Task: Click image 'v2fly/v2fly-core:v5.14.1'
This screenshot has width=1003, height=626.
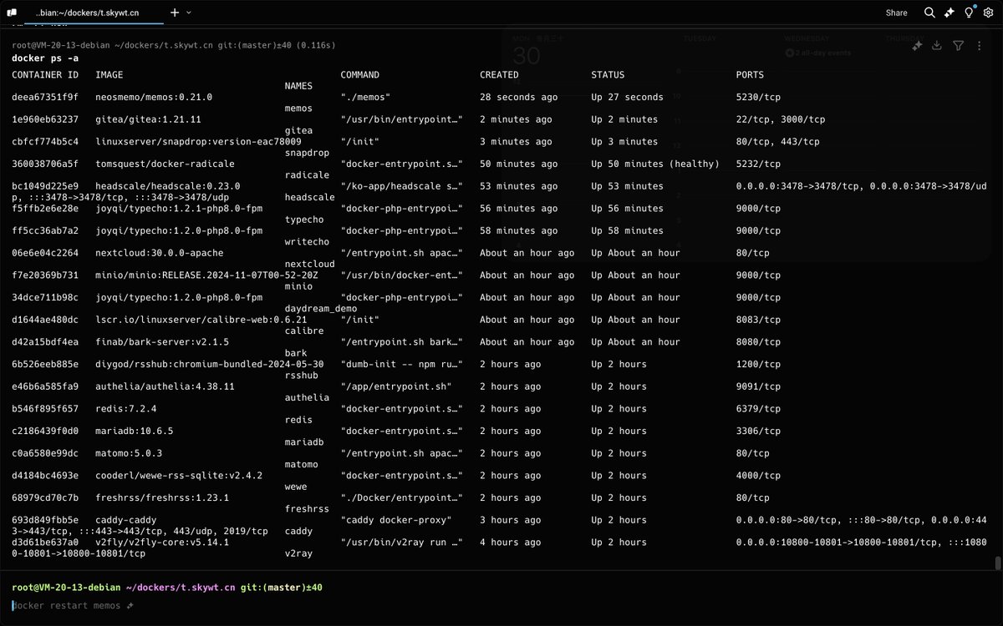Action: pos(162,543)
